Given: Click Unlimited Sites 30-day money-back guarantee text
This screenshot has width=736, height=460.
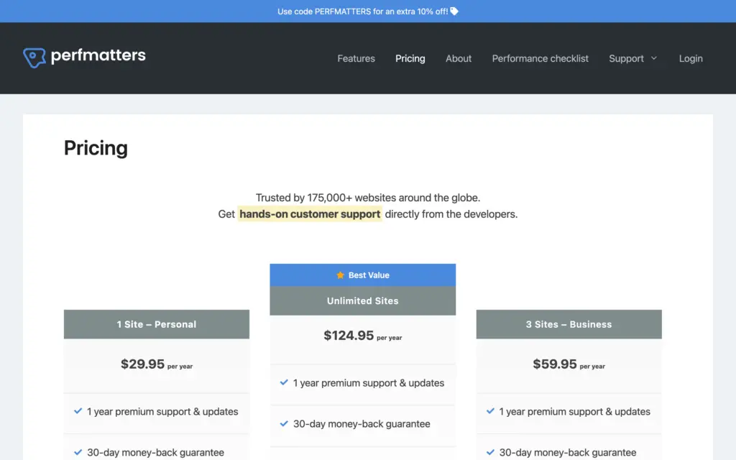Looking at the screenshot, I should 362,424.
